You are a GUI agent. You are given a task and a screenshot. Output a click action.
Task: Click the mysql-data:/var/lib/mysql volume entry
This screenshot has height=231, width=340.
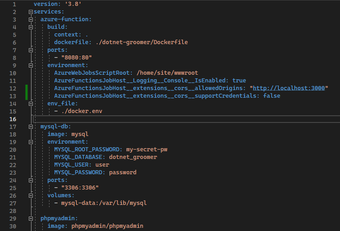[x=104, y=203]
